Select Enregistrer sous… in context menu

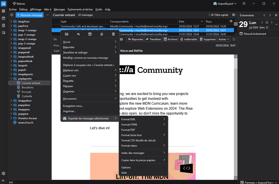90,106
